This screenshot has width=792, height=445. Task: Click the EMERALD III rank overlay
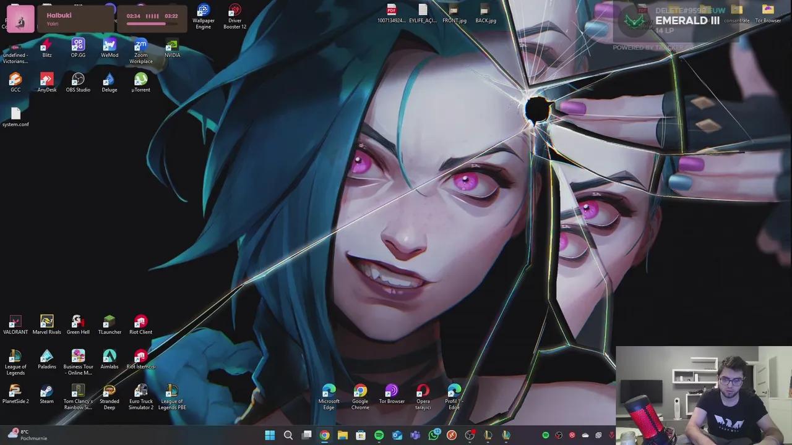pyautogui.click(x=687, y=20)
